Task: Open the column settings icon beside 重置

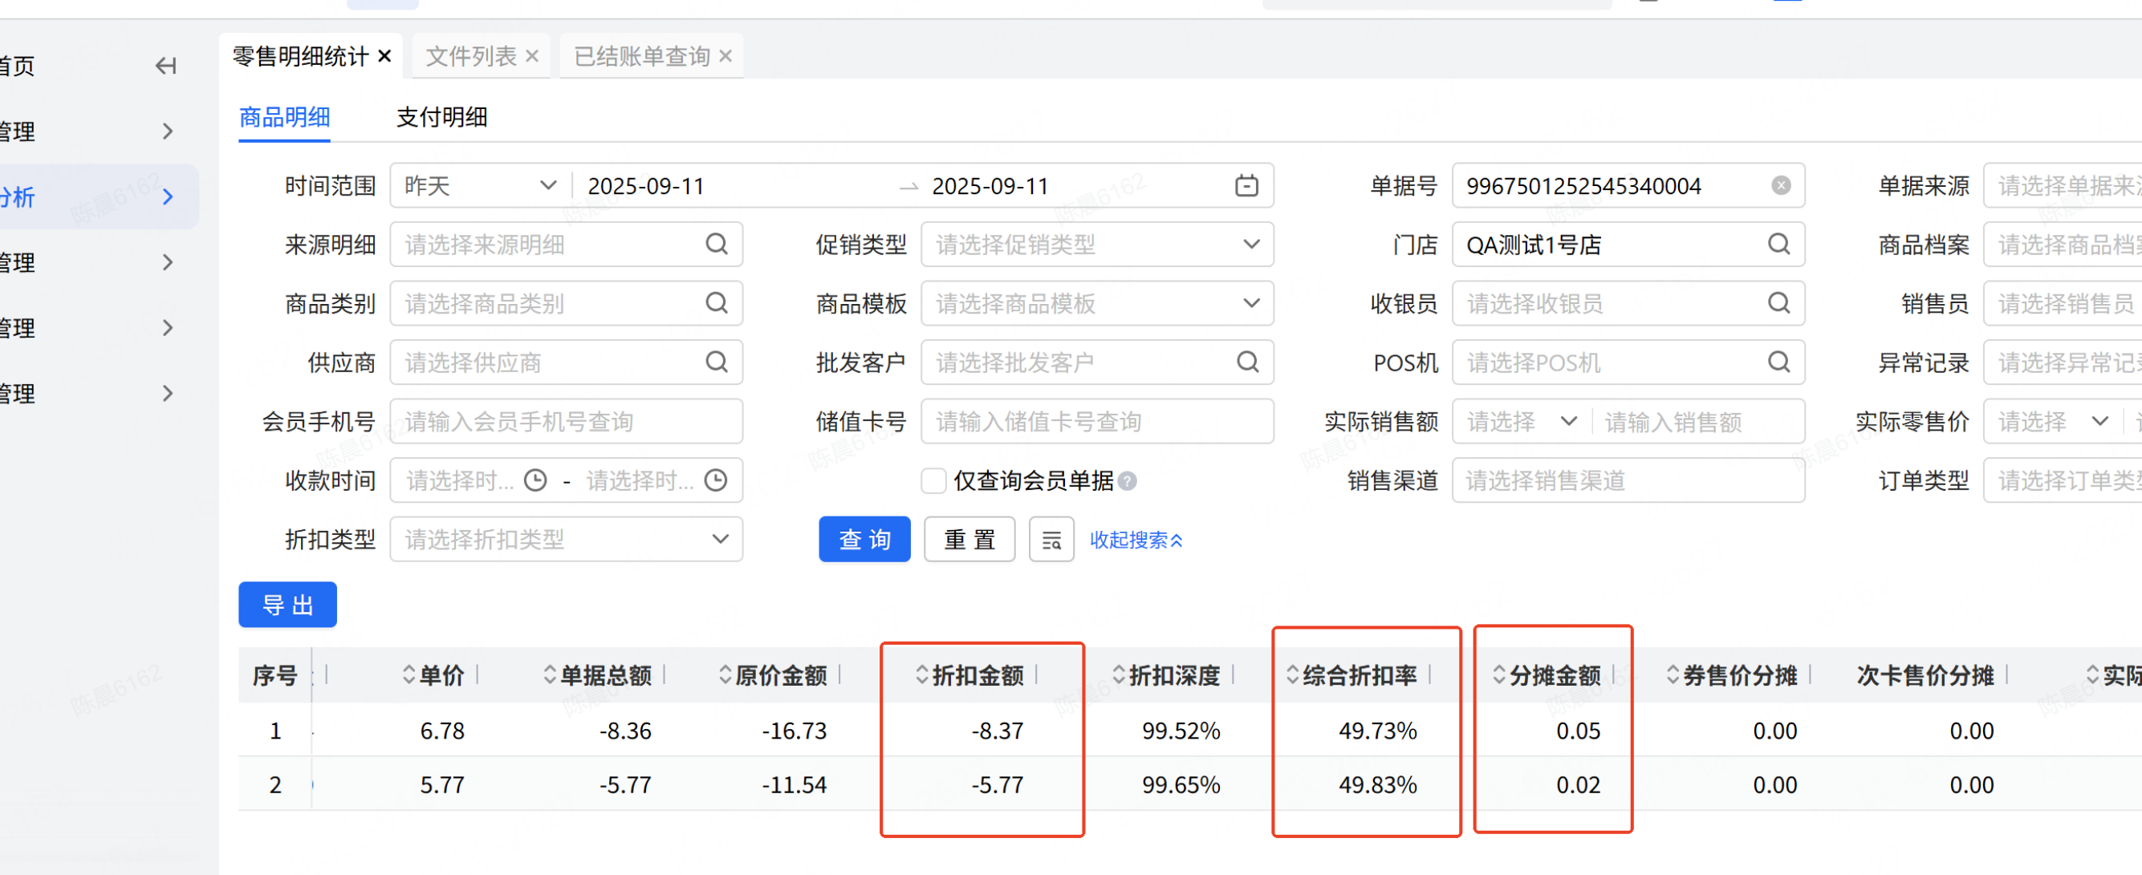Action: tap(1051, 540)
